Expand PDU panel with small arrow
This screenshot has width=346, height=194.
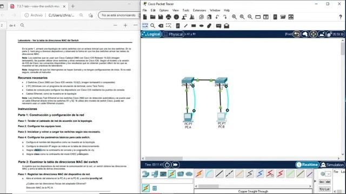[x=315, y=181]
